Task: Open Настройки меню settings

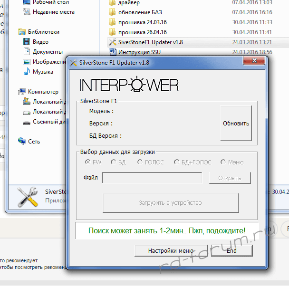Action: coord(170,251)
